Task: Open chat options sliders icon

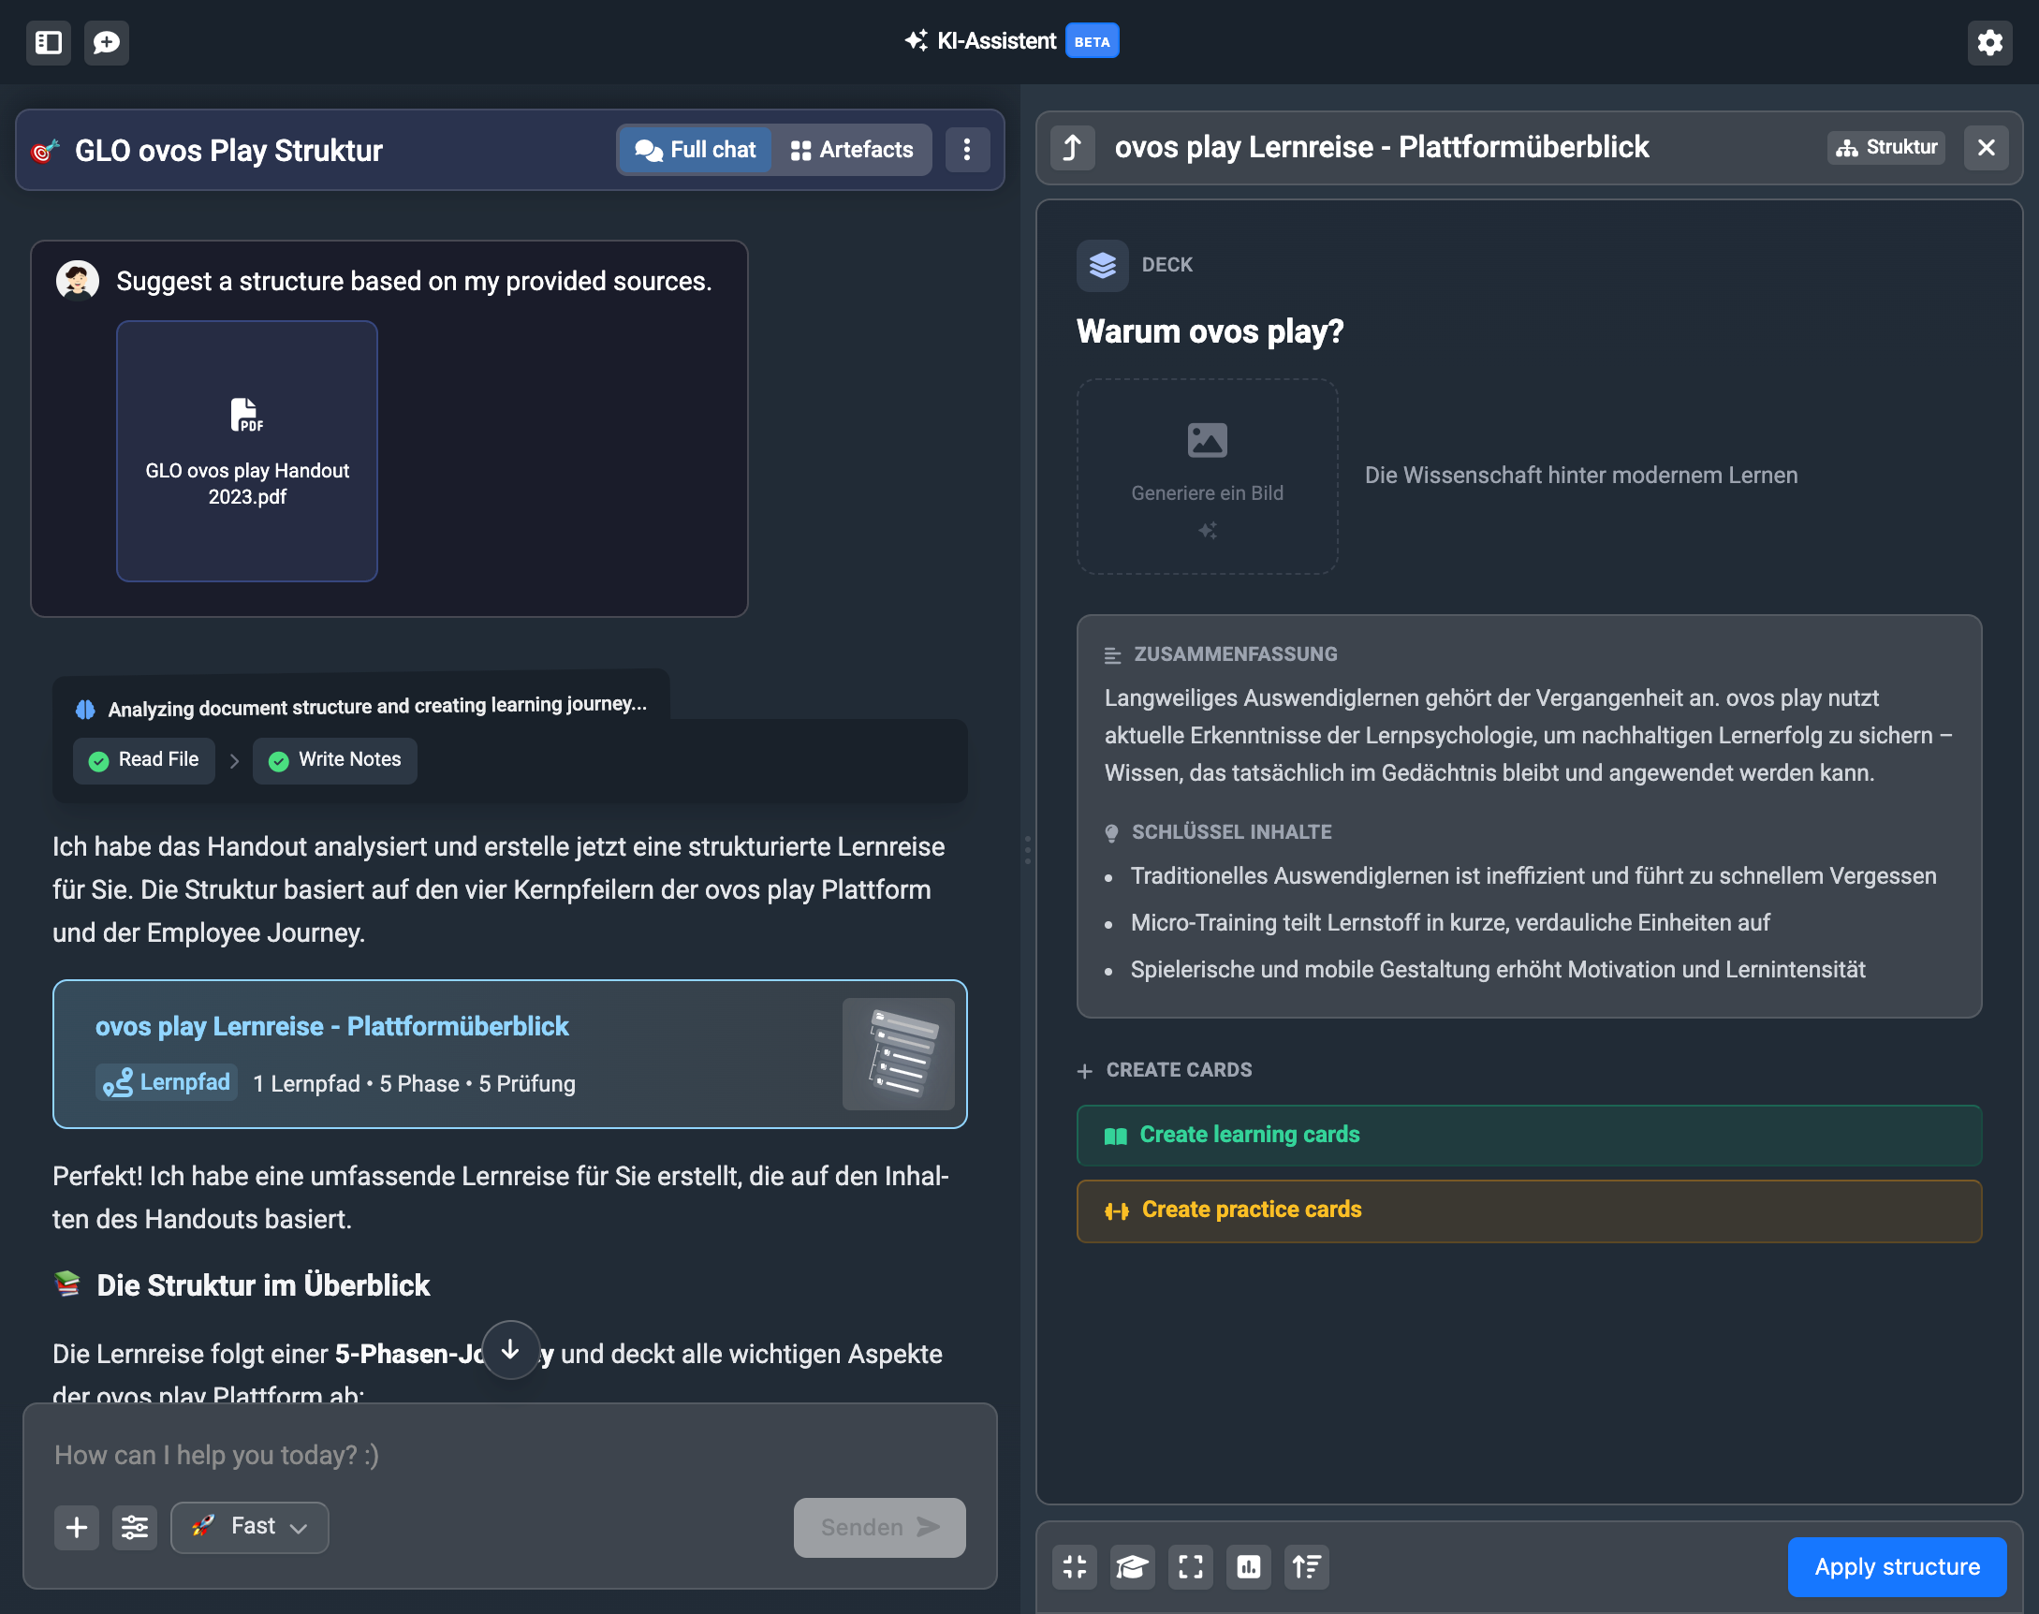Action: 134,1527
